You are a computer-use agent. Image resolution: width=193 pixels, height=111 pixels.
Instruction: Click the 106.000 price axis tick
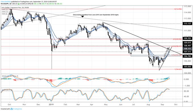pyautogui.click(x=187, y=61)
